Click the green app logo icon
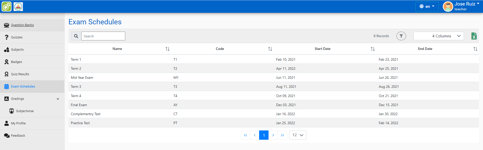483x150 pixels. 7,7
